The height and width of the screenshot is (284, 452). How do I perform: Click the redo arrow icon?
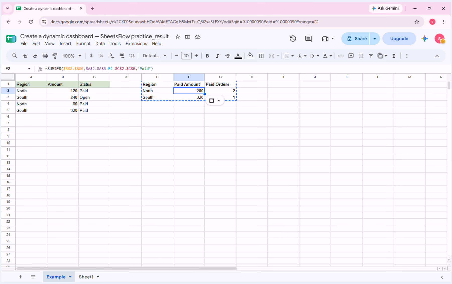35,56
